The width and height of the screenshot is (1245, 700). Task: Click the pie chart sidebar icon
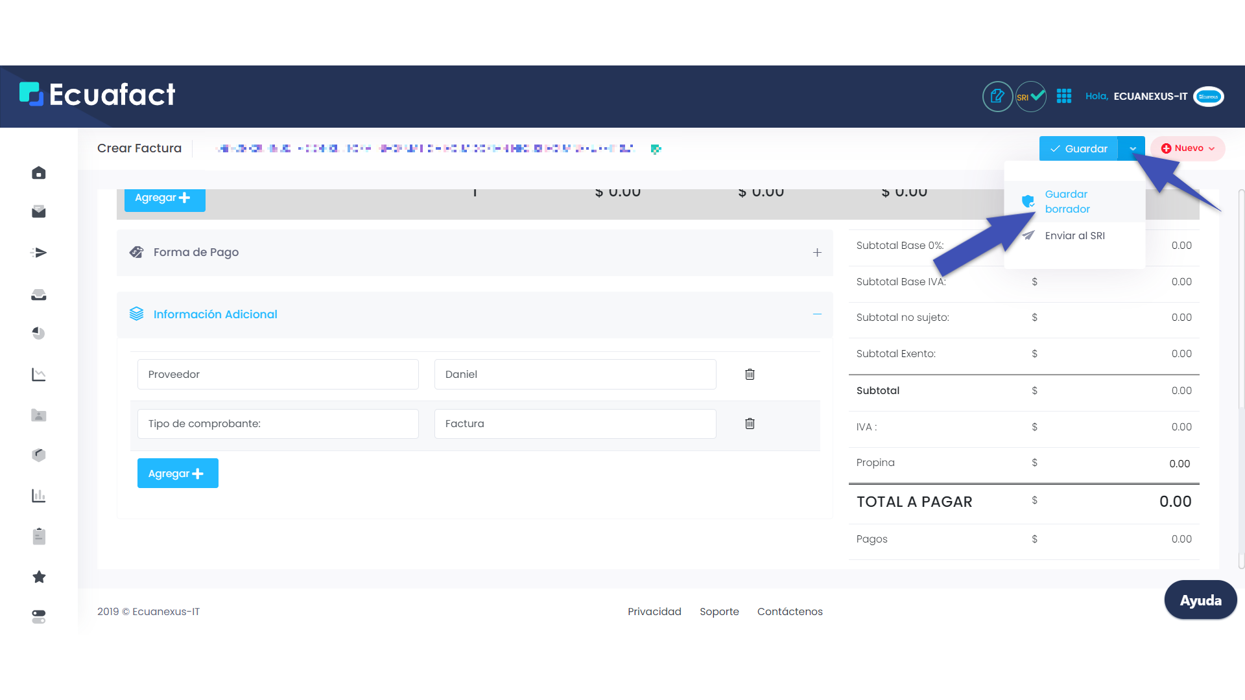click(x=39, y=333)
